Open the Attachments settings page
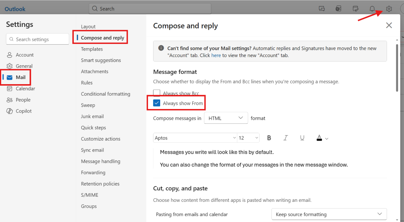The height and width of the screenshot is (222, 404). [x=95, y=71]
